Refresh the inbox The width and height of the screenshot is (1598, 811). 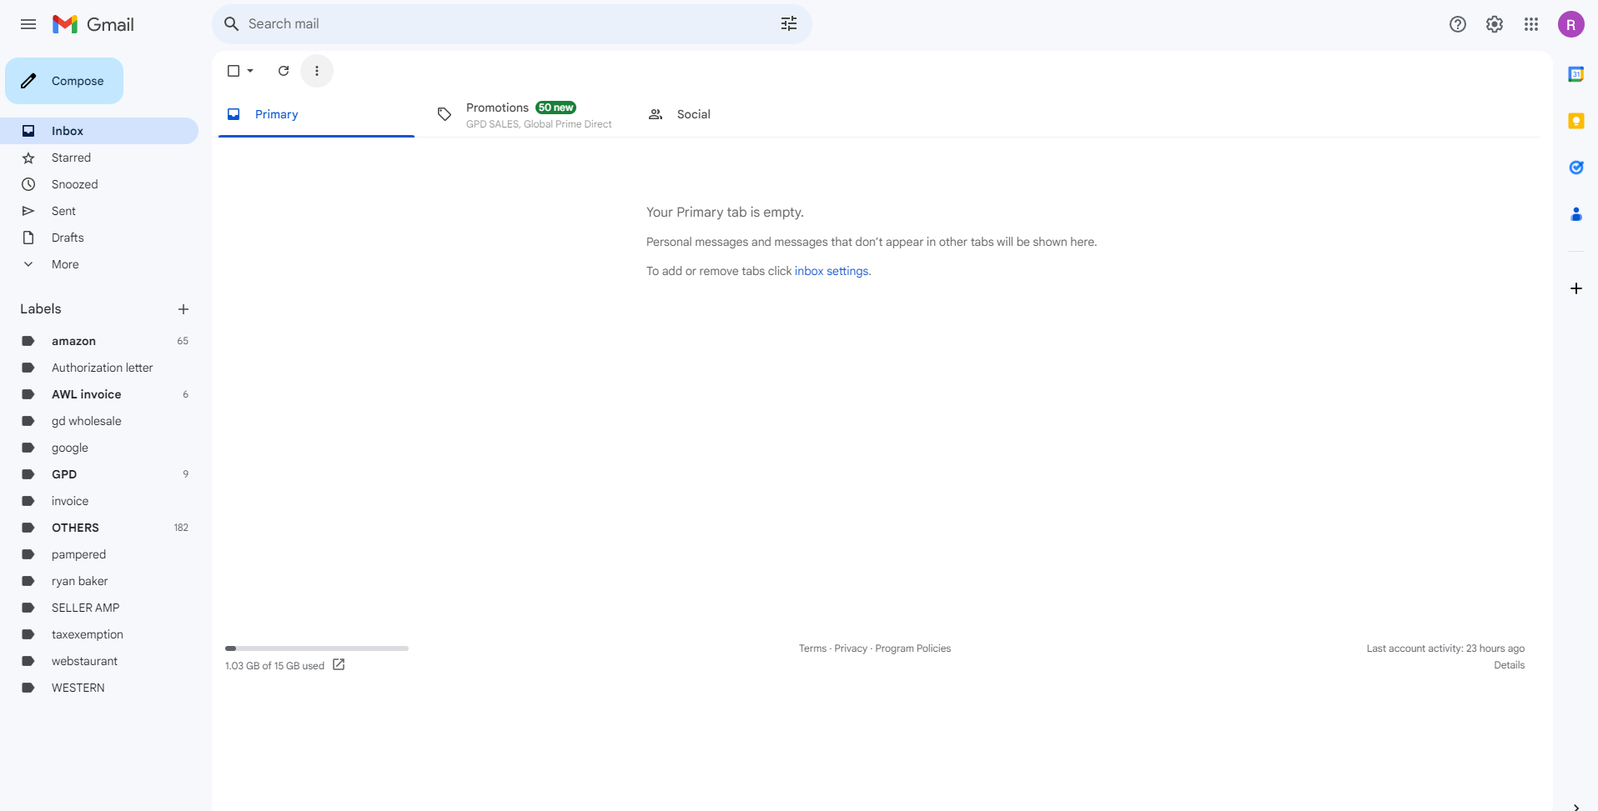coord(284,71)
